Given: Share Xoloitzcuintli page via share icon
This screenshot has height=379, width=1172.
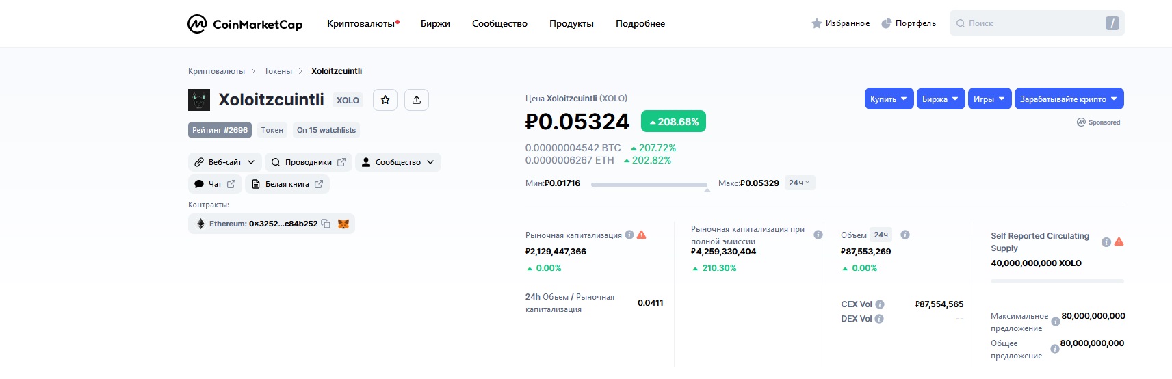Looking at the screenshot, I should [417, 100].
